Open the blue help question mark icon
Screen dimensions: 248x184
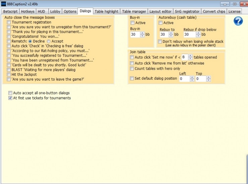(x=238, y=21)
